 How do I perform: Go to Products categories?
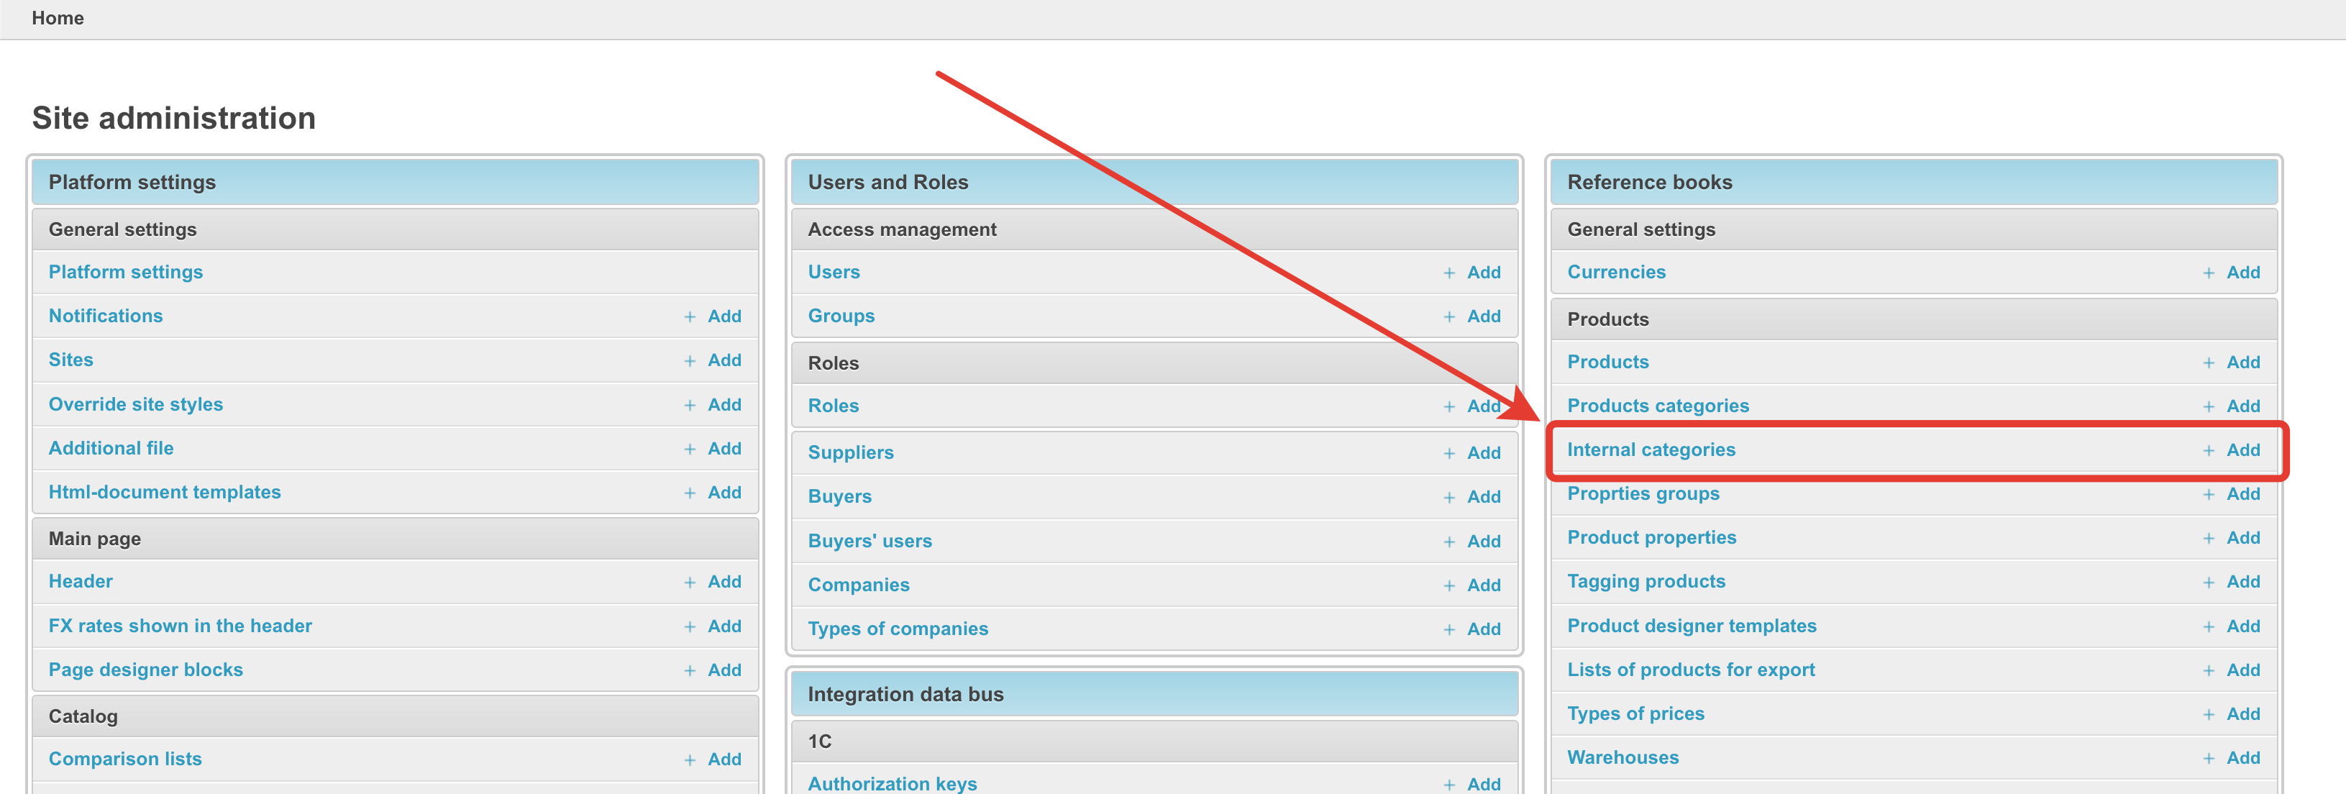[1658, 406]
